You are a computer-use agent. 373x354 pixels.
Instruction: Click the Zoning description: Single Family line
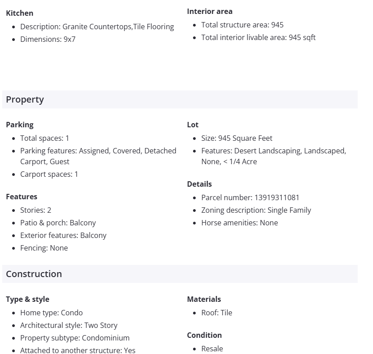256,210
